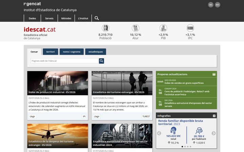Click date 03/07/2026 (fa 2 dies)

point(39,98)
